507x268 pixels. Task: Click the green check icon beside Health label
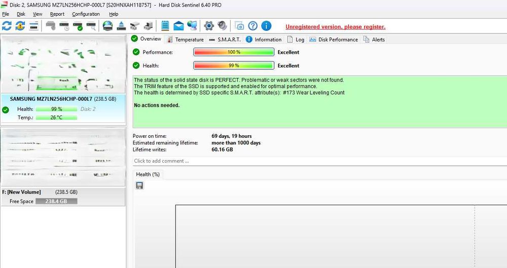pyautogui.click(x=136, y=65)
